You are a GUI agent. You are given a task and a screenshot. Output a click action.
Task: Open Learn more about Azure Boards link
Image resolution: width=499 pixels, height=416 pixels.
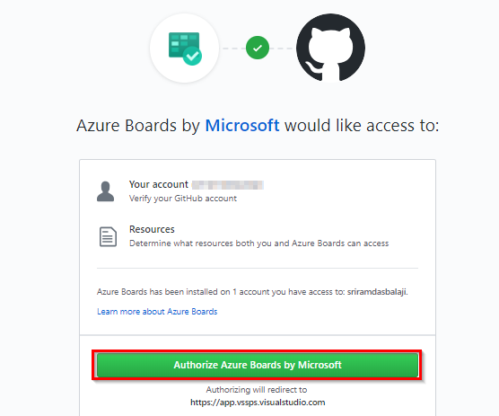coord(157,312)
